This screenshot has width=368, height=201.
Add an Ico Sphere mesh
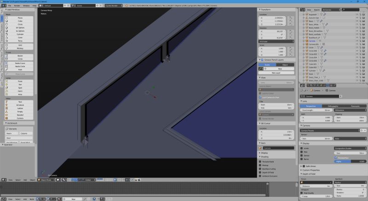point(19,31)
